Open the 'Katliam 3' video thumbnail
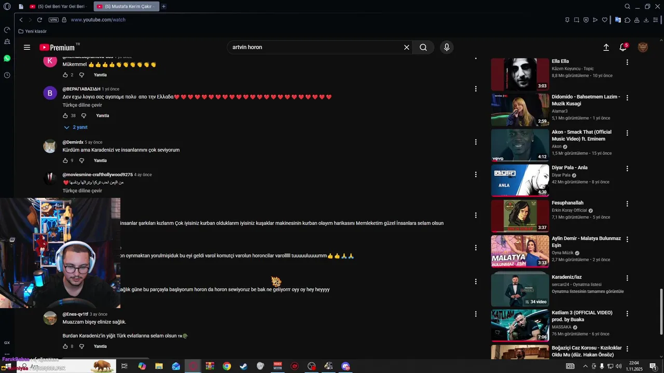Image resolution: width=664 pixels, height=373 pixels. [520, 325]
